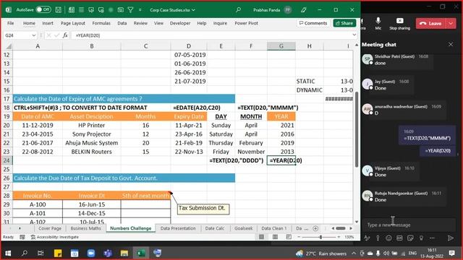
Task: Open the Goalseek sheet tab
Action: tap(244, 228)
